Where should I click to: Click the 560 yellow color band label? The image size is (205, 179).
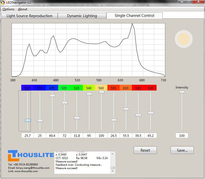click(101, 88)
